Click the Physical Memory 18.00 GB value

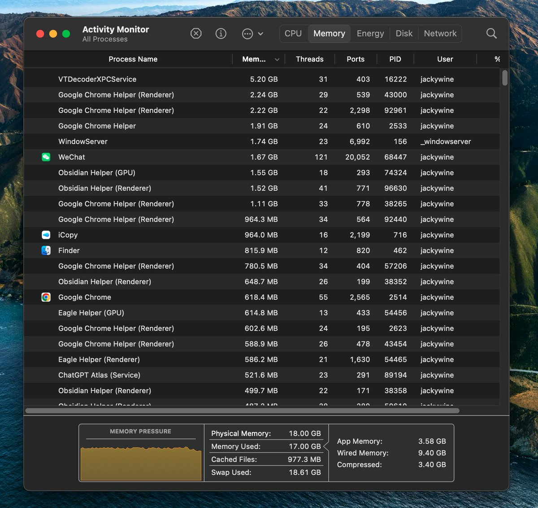click(305, 434)
